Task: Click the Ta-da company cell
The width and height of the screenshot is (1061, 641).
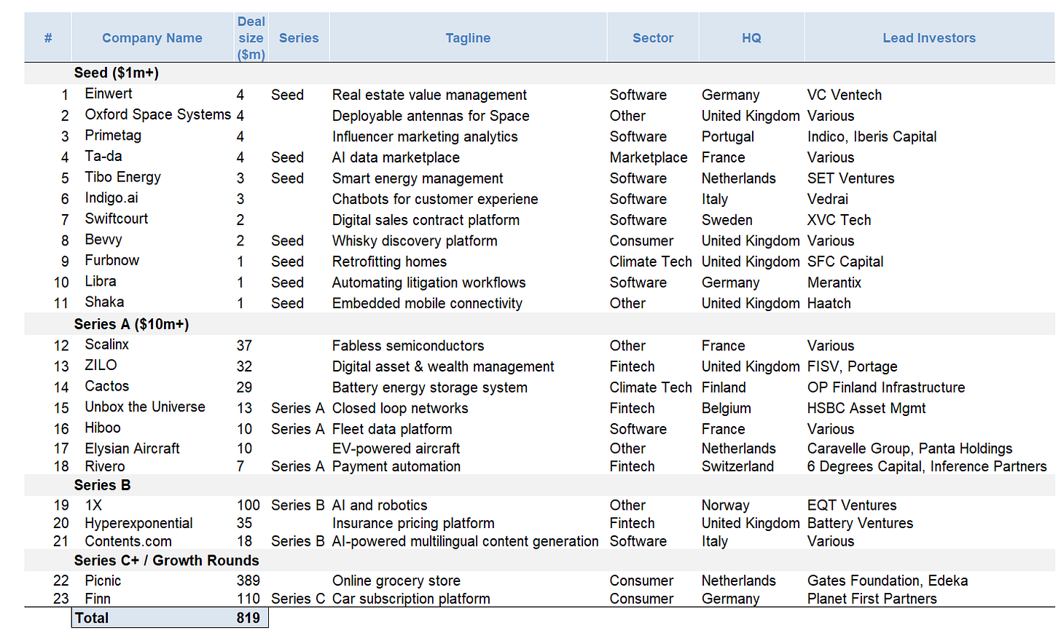Action: pyautogui.click(x=103, y=157)
